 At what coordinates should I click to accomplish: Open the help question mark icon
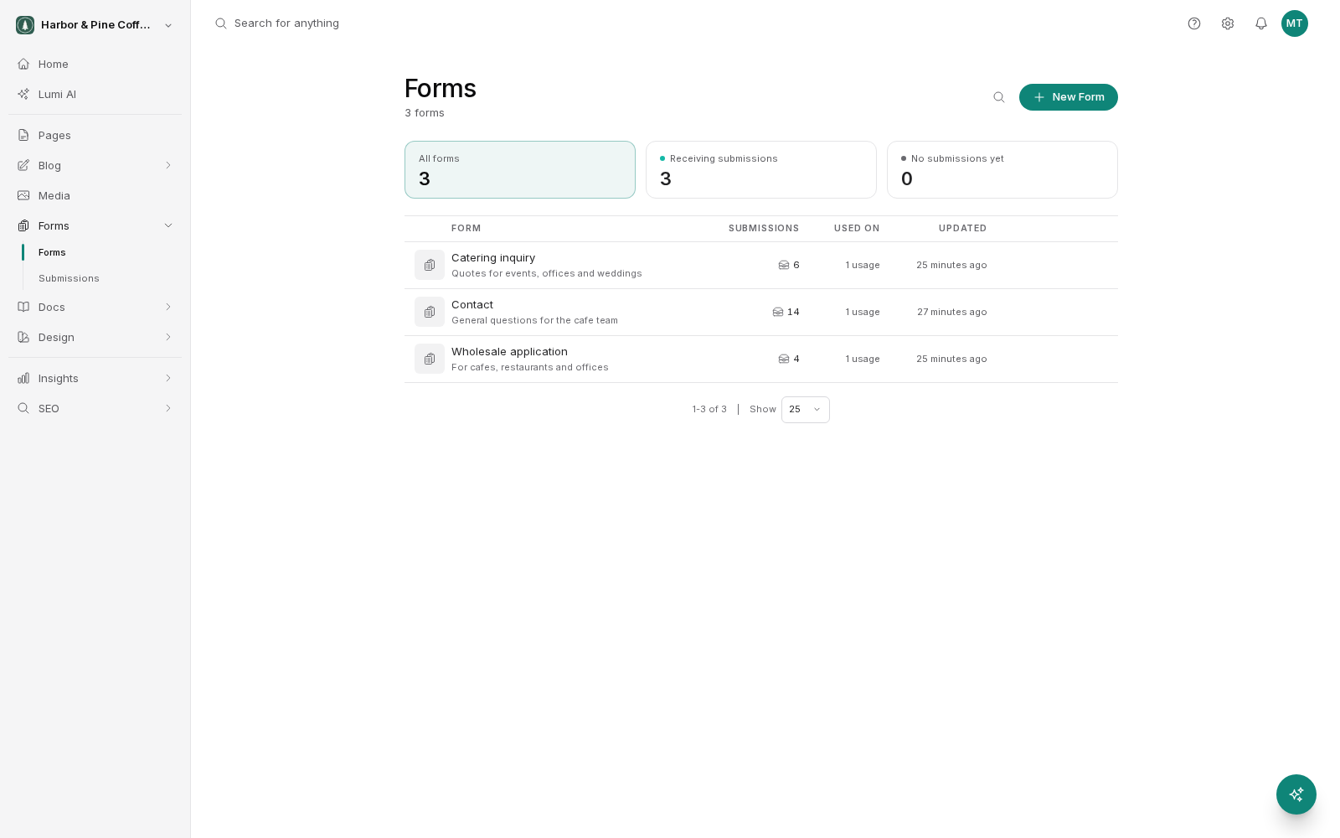[x=1194, y=23]
